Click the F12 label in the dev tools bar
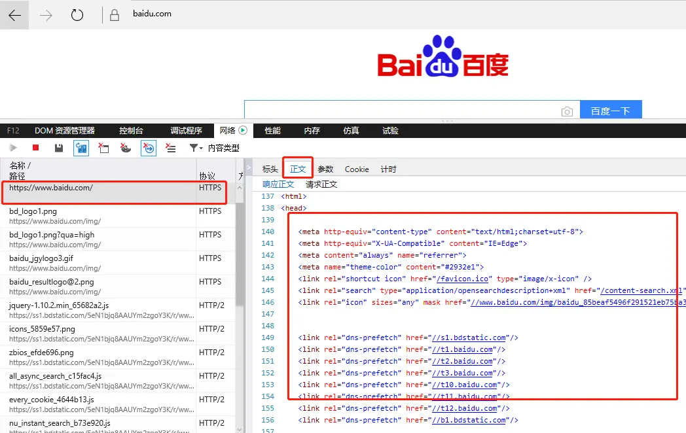The height and width of the screenshot is (433, 686). [x=13, y=130]
